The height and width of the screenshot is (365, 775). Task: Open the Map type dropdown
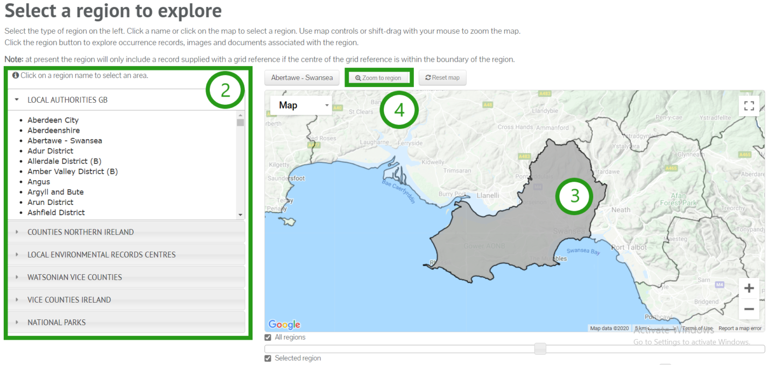[301, 105]
